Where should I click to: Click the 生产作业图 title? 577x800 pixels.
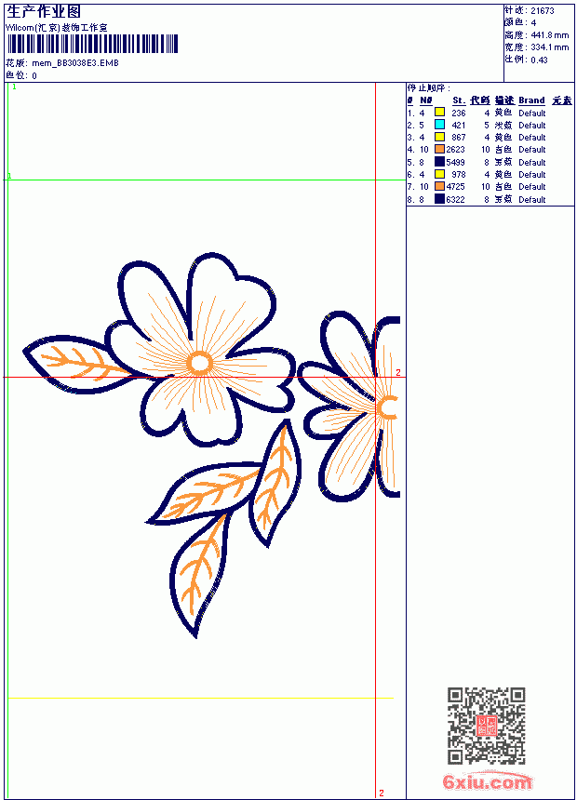point(44,11)
